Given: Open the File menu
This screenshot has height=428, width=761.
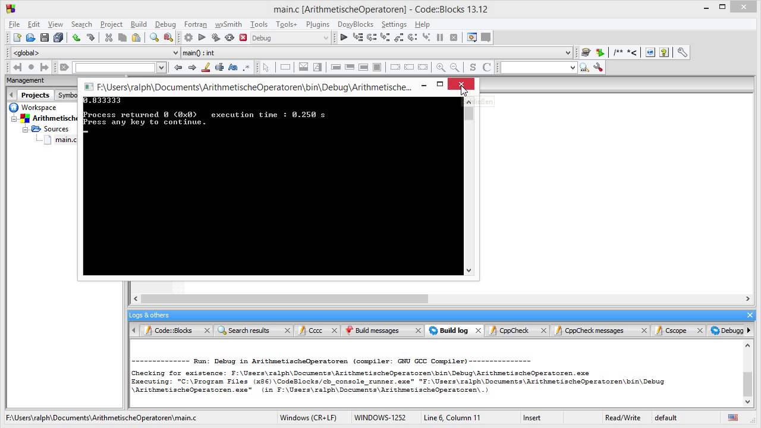Looking at the screenshot, I should [14, 24].
